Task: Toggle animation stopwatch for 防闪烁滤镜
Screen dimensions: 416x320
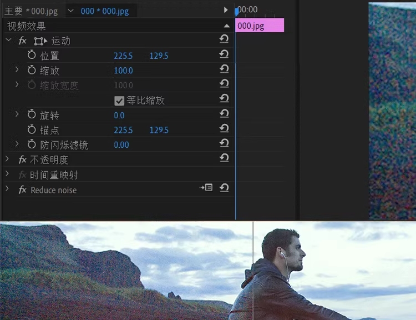Action: point(32,144)
